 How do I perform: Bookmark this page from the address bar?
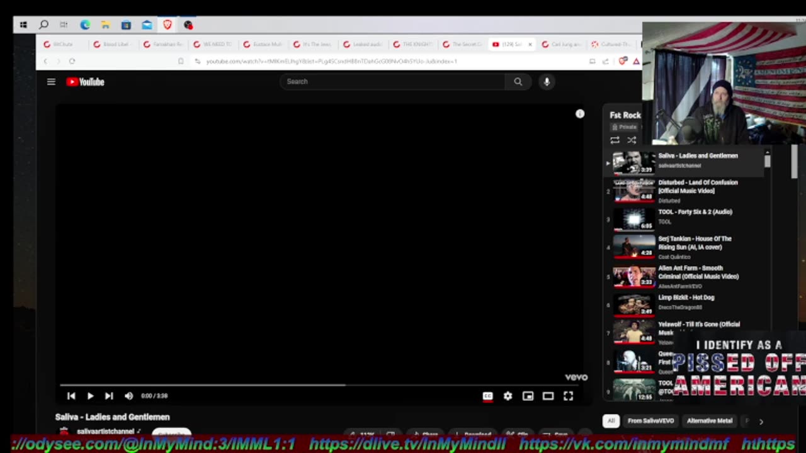(181, 61)
